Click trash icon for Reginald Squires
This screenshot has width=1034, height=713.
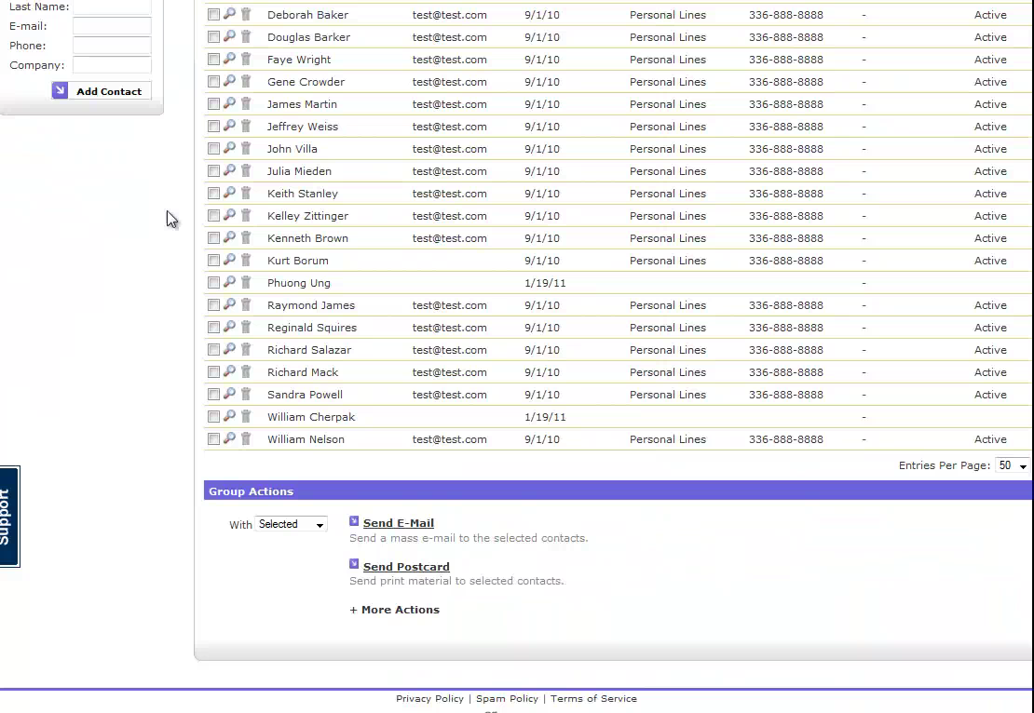click(x=246, y=328)
